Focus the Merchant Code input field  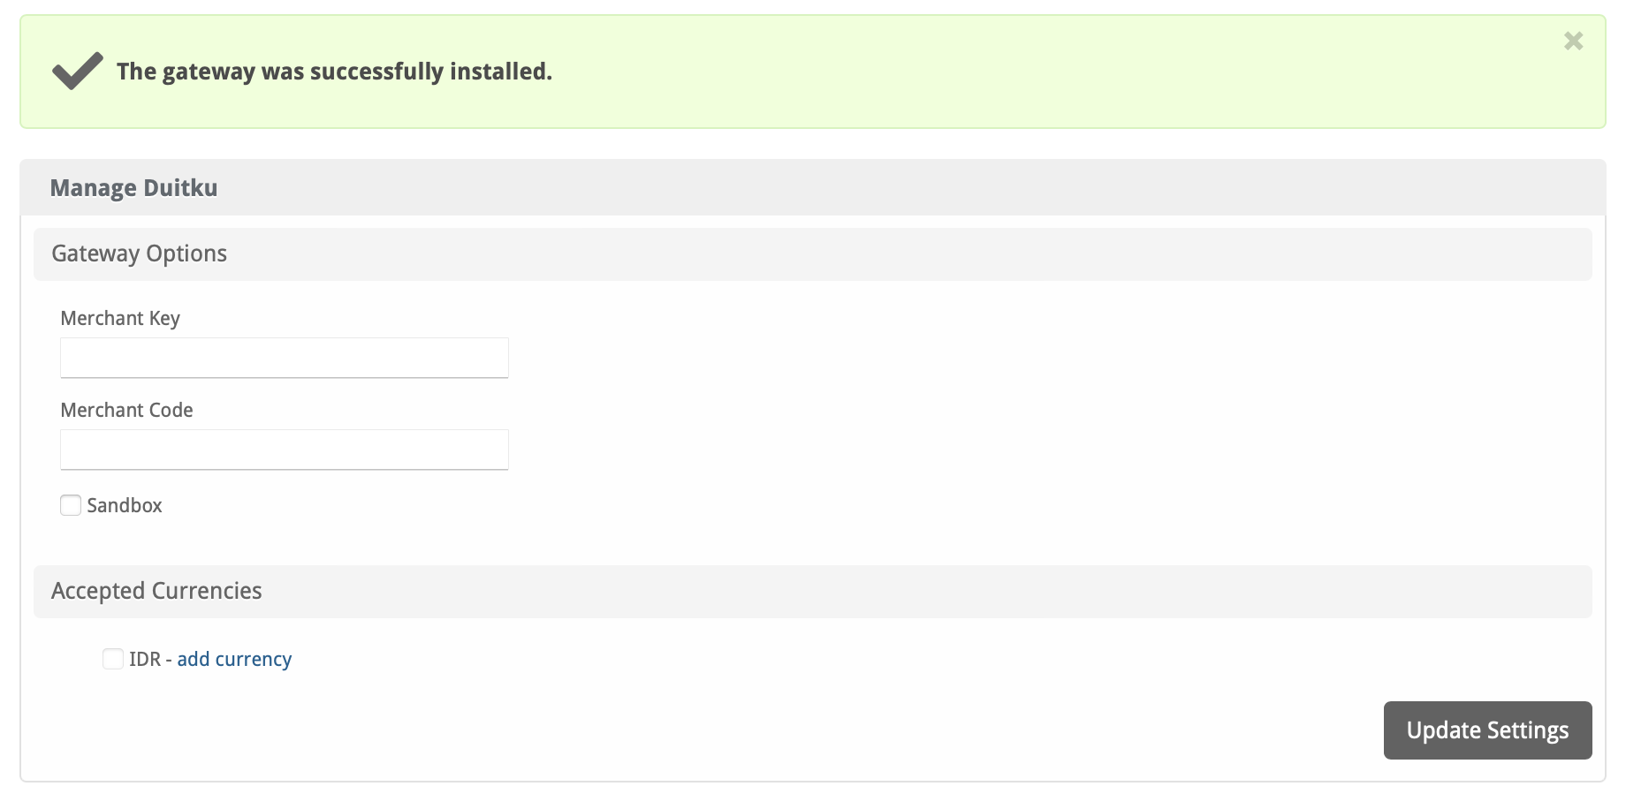284,450
